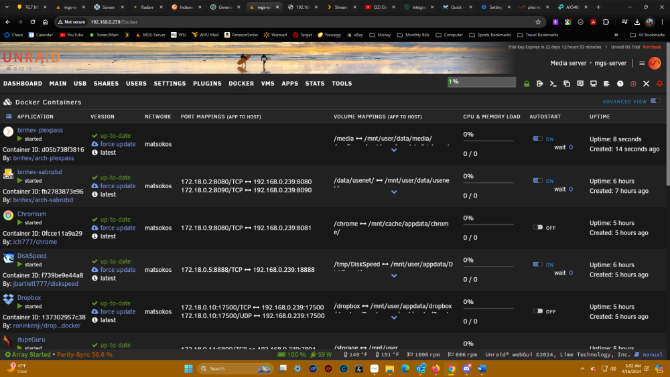This screenshot has height=377, width=670.
Task: Expand volume mappings for binhex-plexpass
Action: point(394,150)
